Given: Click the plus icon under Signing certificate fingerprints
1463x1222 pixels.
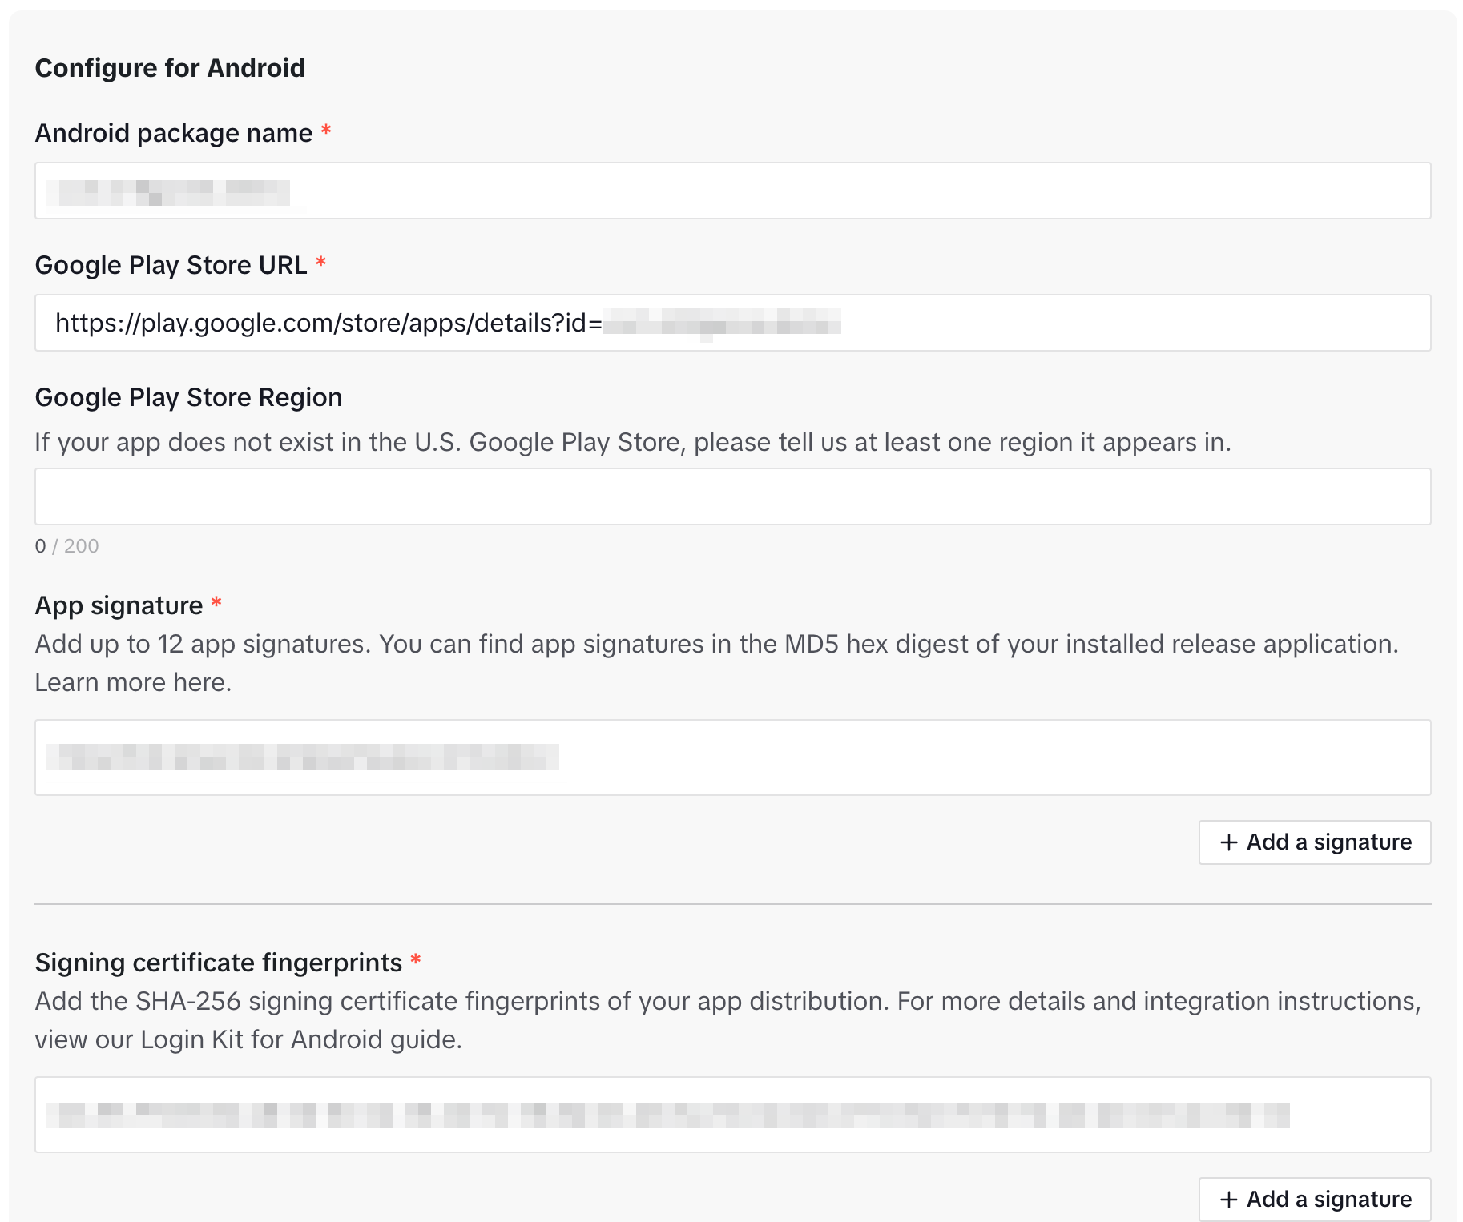Looking at the screenshot, I should [1228, 1200].
